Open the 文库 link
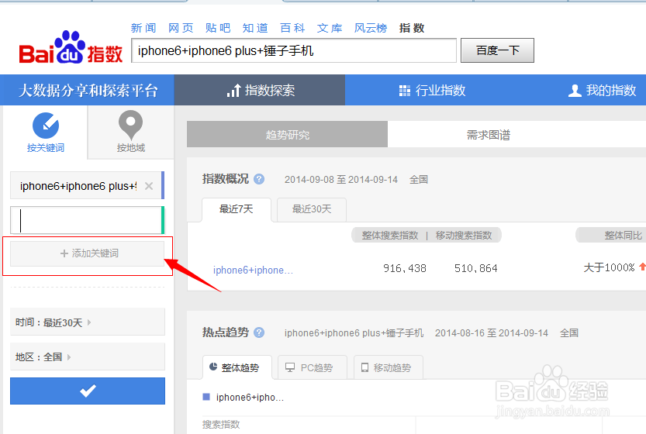646x434 pixels. (330, 28)
